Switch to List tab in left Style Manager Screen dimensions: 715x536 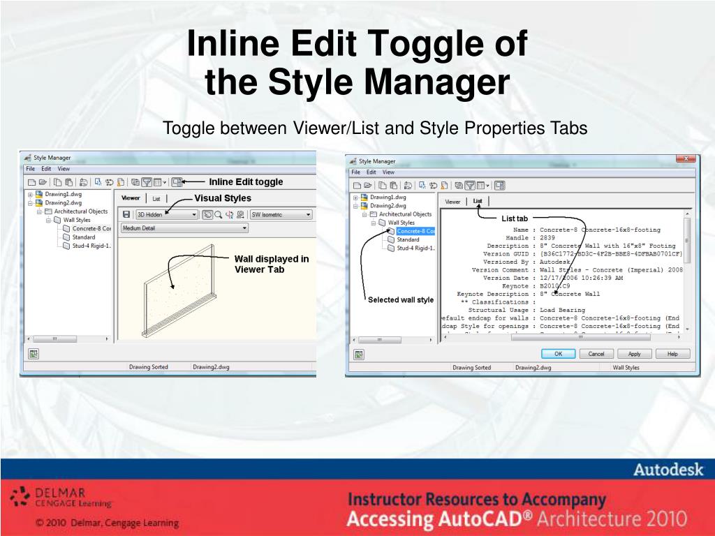[x=156, y=198]
